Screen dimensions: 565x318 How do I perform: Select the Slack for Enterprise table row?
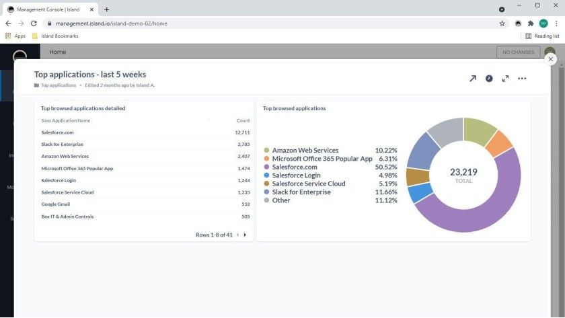tap(145, 145)
